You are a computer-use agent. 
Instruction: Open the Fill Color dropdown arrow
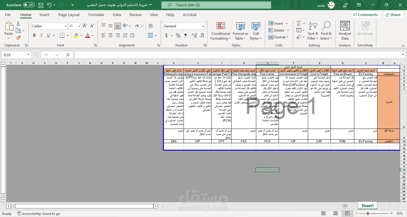(x=81, y=35)
